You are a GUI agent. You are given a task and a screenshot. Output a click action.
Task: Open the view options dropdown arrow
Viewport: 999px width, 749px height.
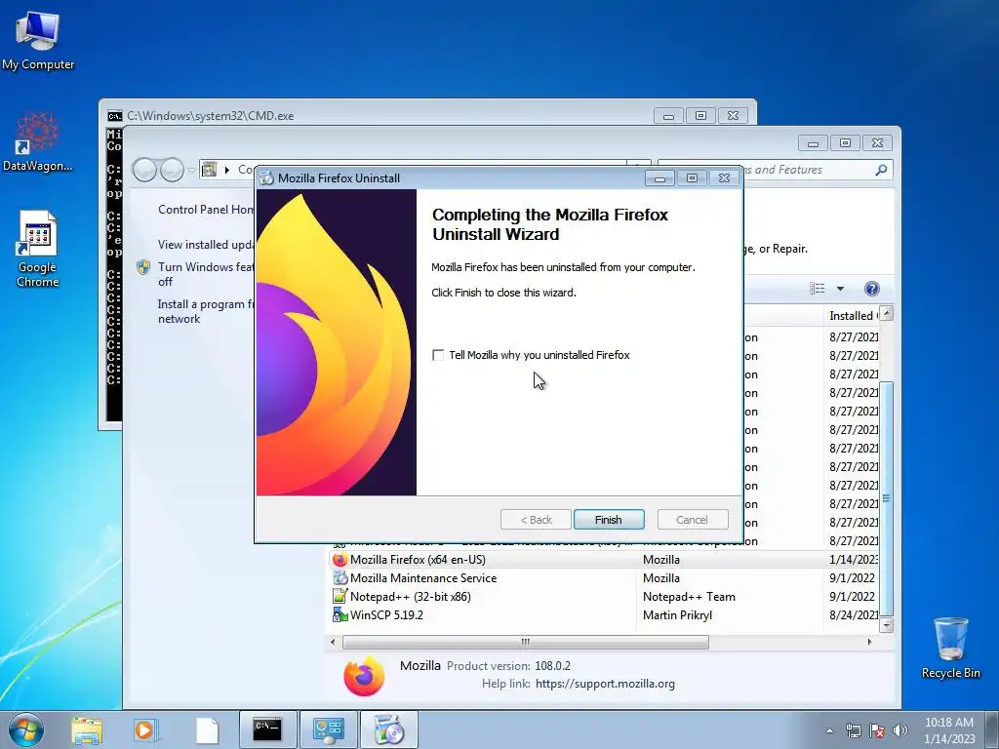tap(840, 289)
